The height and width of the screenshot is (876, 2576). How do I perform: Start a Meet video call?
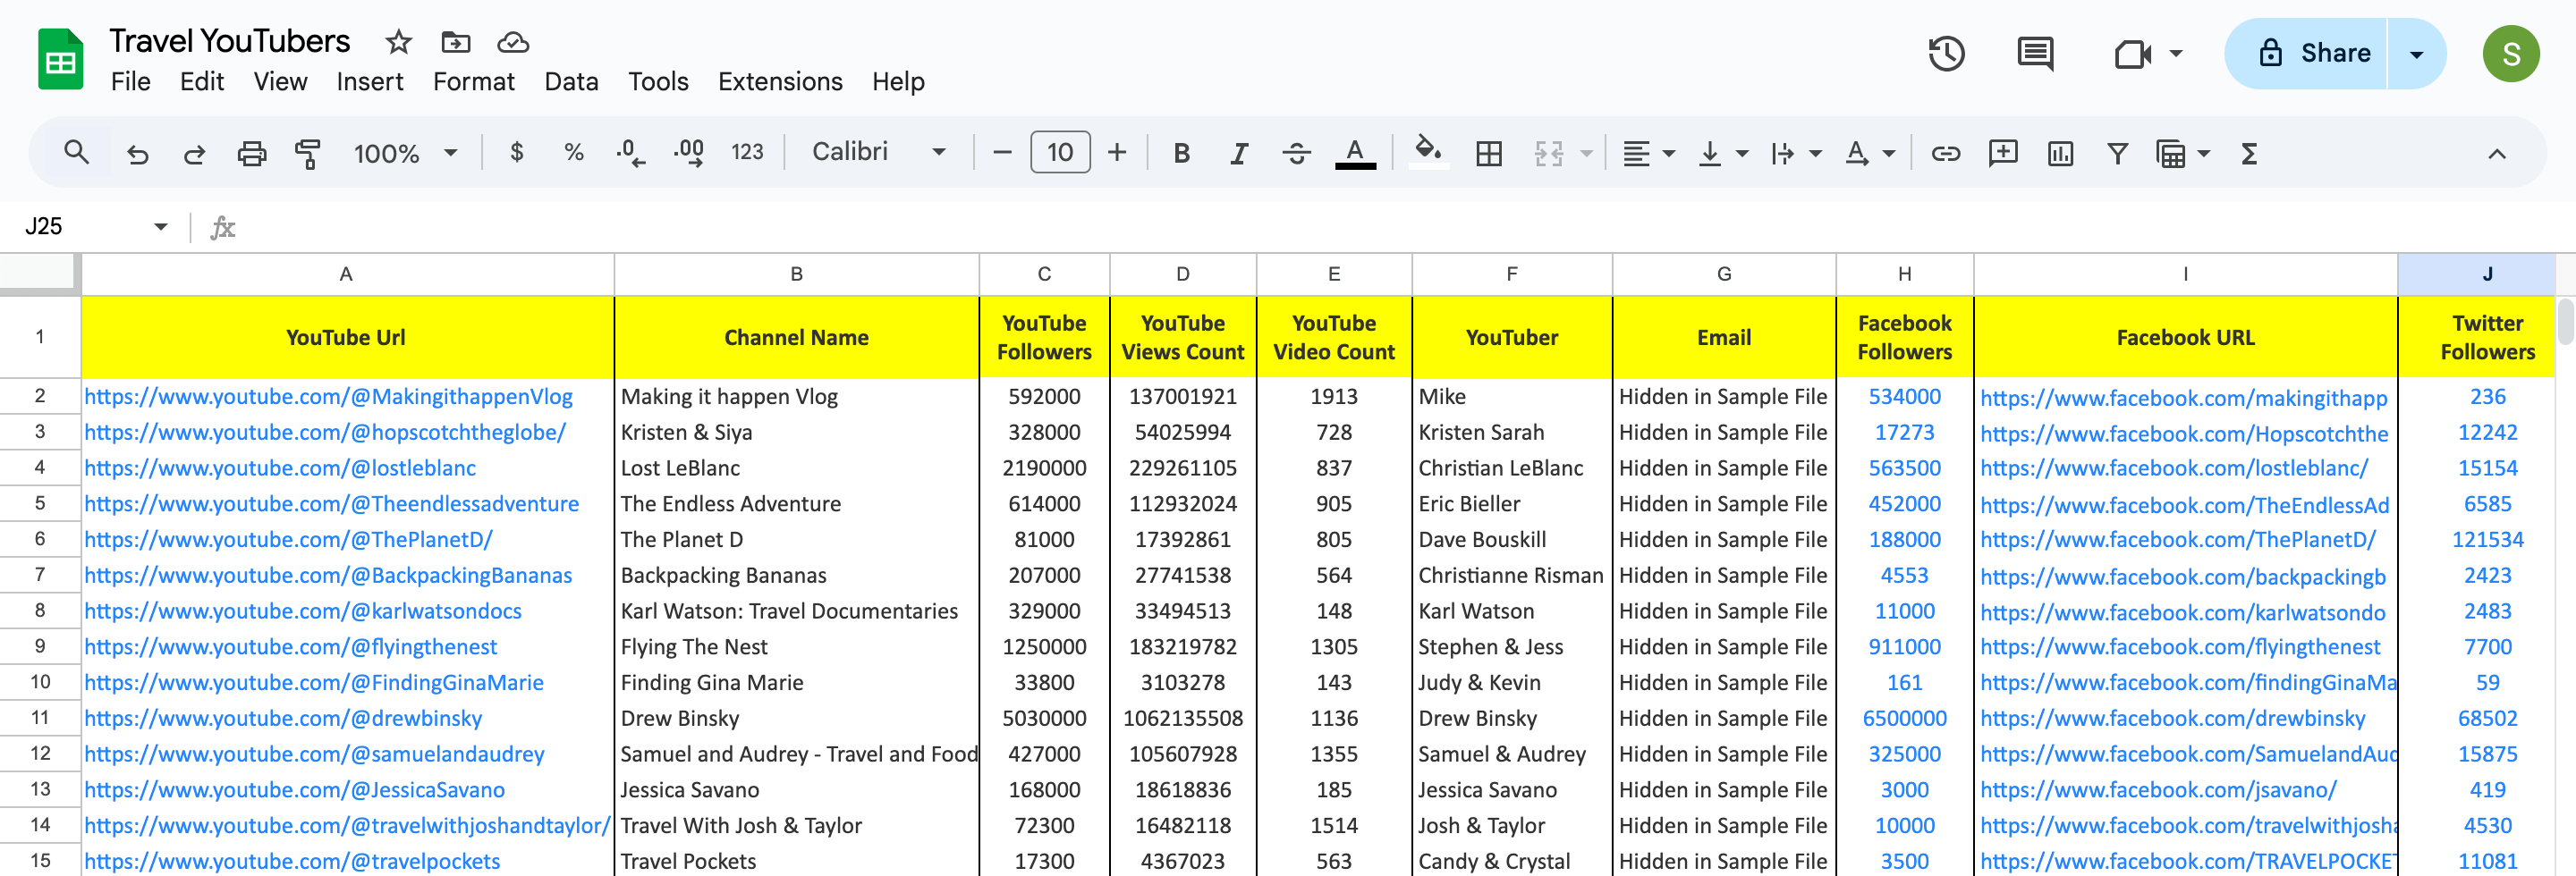point(2132,53)
